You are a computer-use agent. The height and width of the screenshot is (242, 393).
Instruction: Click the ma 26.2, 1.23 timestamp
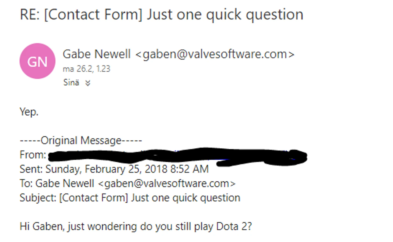click(x=86, y=69)
